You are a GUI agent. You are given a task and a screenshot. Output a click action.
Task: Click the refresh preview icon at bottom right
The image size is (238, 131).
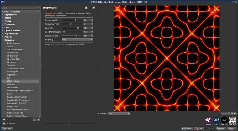(235, 113)
